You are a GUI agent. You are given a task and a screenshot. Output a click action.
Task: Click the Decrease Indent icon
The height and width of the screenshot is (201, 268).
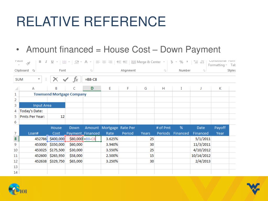tap(119, 62)
